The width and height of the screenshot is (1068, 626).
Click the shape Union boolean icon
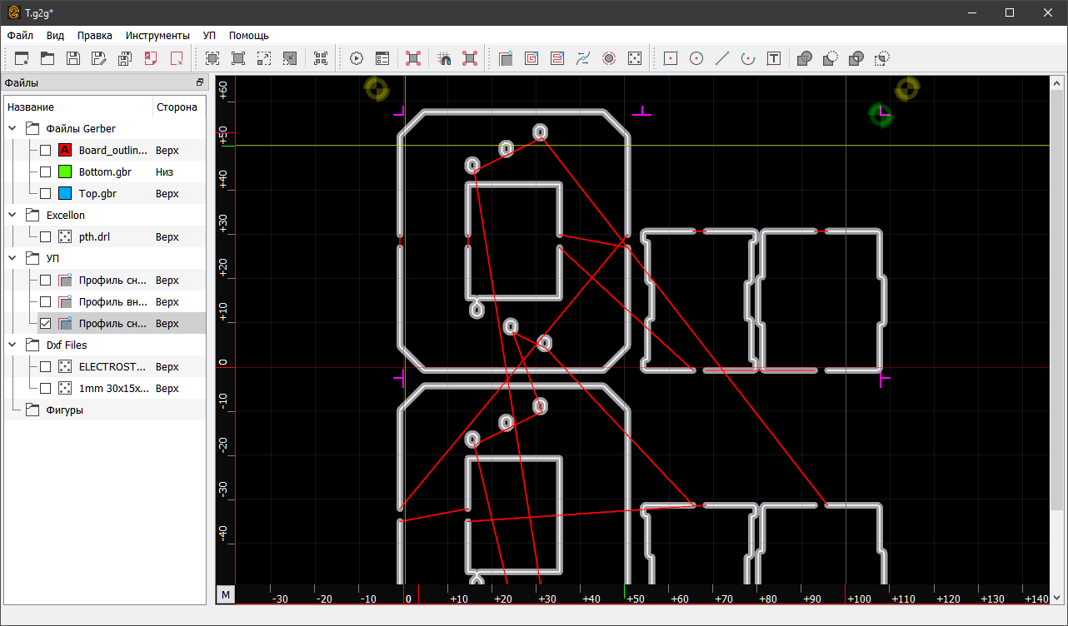805,58
